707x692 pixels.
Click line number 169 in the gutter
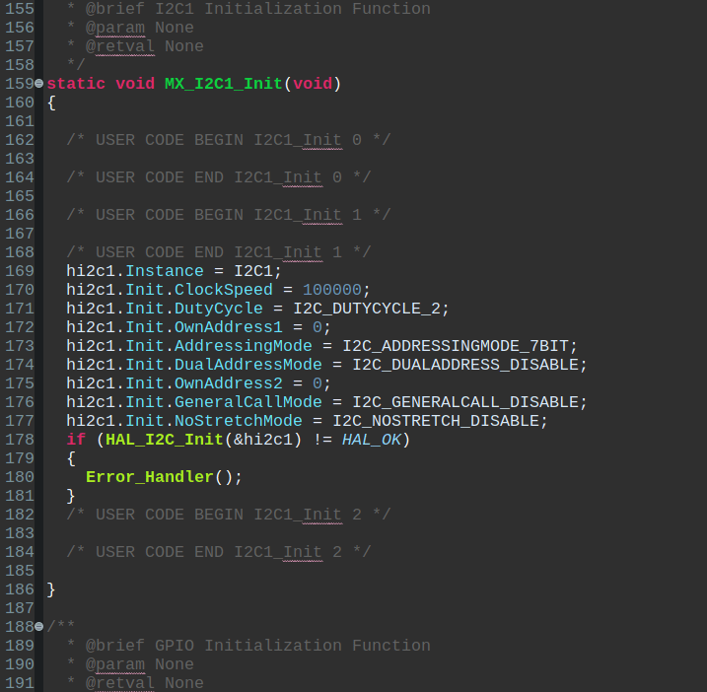pyautogui.click(x=18, y=271)
